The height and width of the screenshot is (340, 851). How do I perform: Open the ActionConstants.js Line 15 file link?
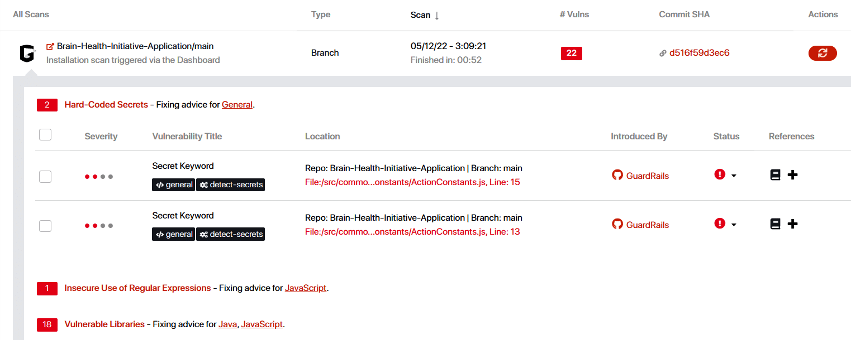pos(412,182)
